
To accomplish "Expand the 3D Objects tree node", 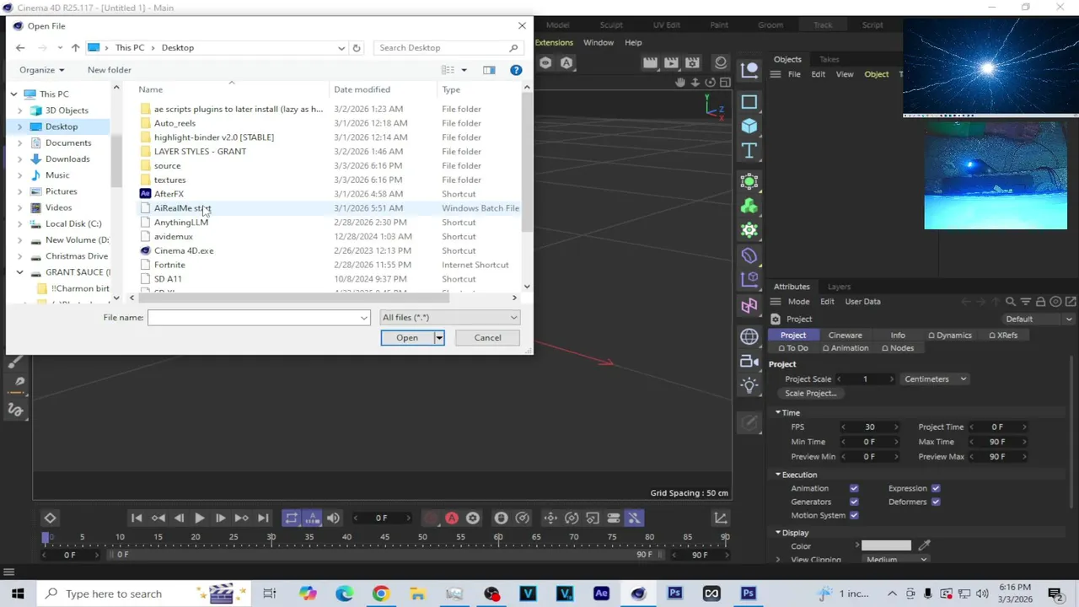I will pos(20,110).
